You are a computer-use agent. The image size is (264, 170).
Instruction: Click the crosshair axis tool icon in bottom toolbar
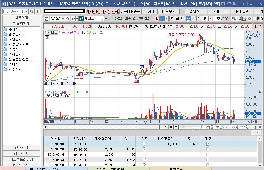pos(217,127)
